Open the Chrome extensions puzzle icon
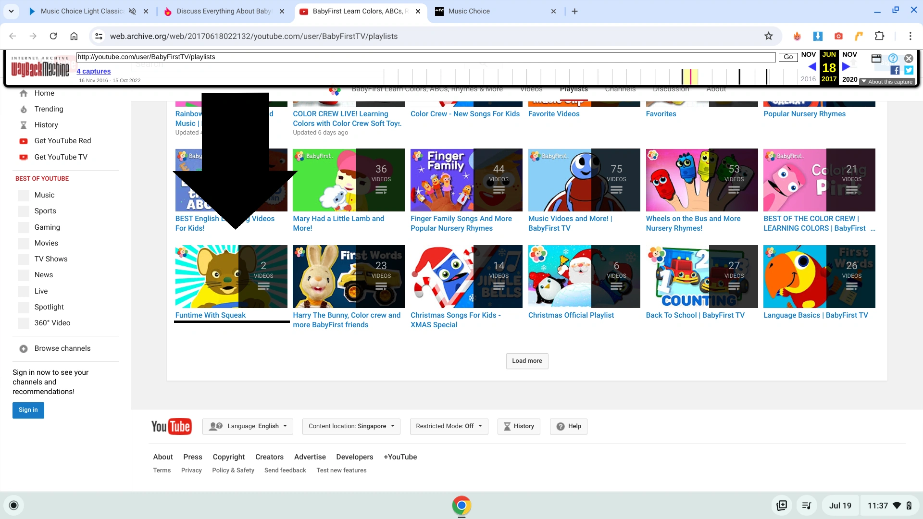This screenshot has width=923, height=519. [x=879, y=36]
